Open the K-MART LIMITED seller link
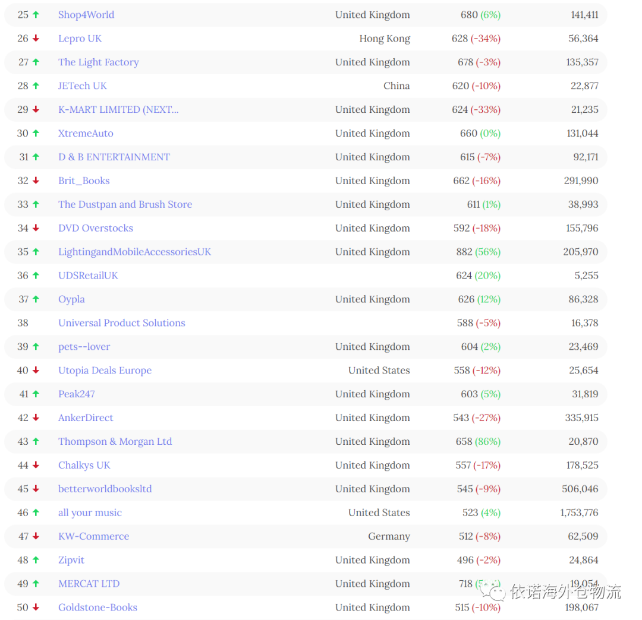Viewport: 642px width, 620px height. click(118, 110)
